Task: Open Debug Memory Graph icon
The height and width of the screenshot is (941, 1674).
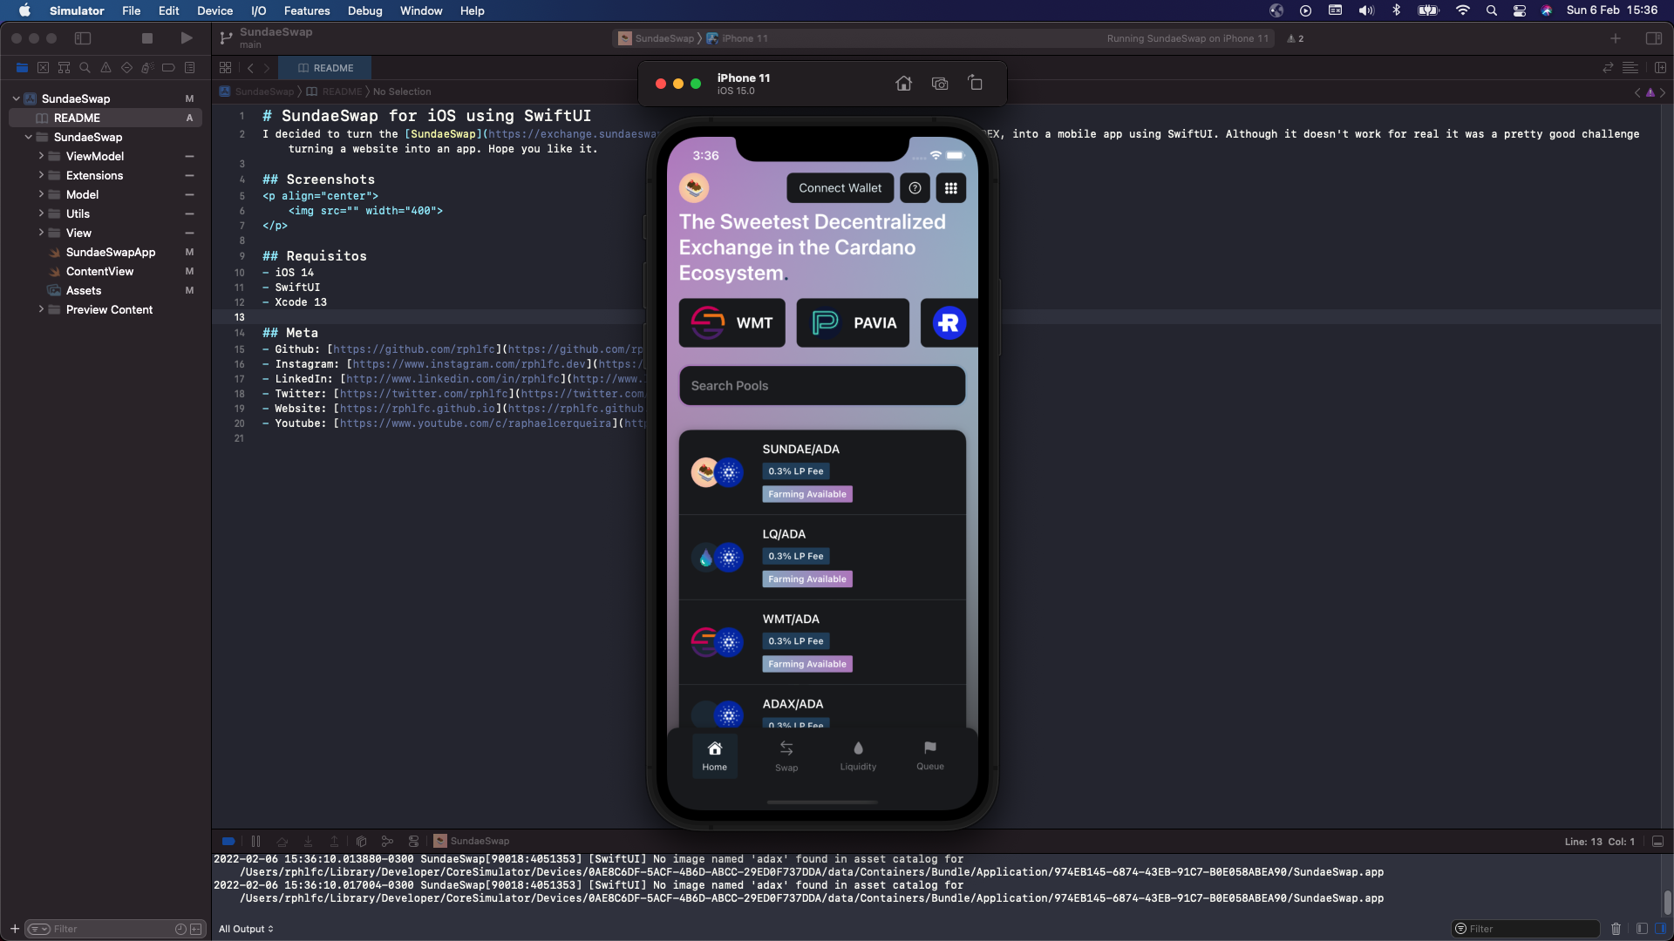Action: pyautogui.click(x=387, y=842)
